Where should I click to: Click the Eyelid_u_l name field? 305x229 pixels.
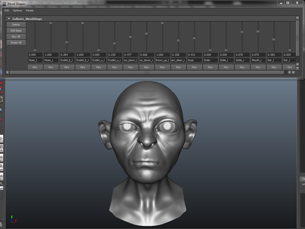(x=99, y=60)
